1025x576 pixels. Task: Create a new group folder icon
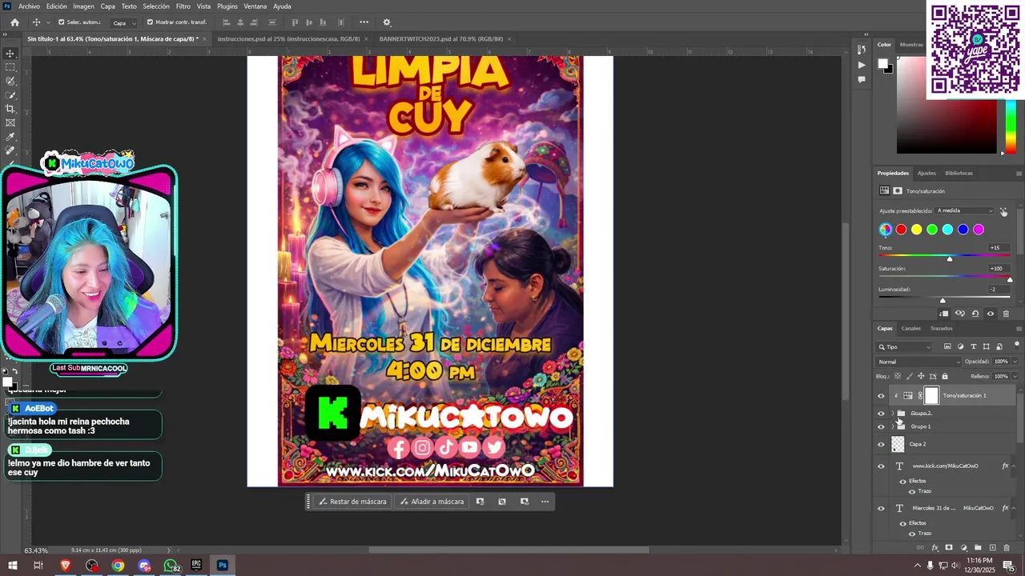point(978,548)
